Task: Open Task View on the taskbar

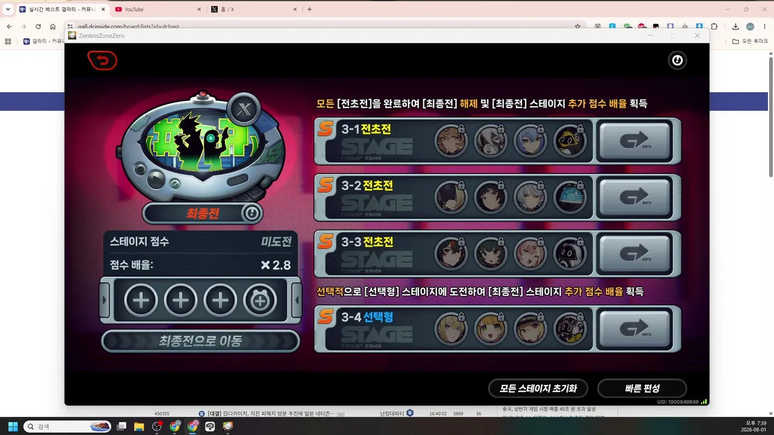Action: pyautogui.click(x=122, y=427)
